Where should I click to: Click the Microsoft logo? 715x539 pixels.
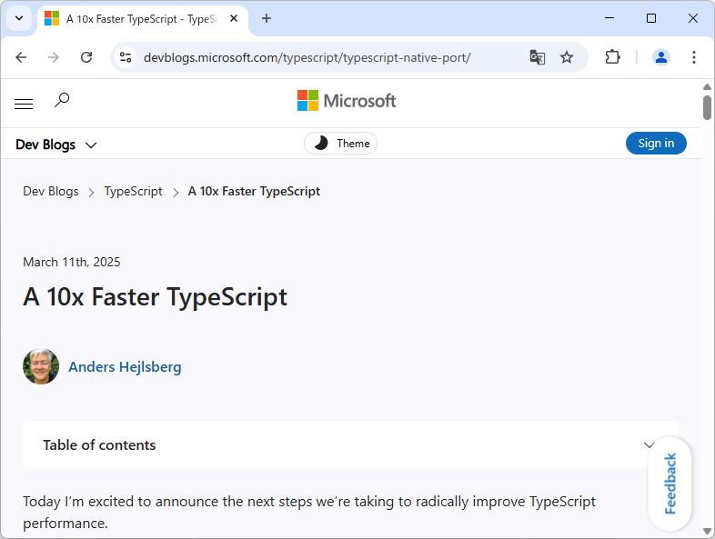[347, 101]
